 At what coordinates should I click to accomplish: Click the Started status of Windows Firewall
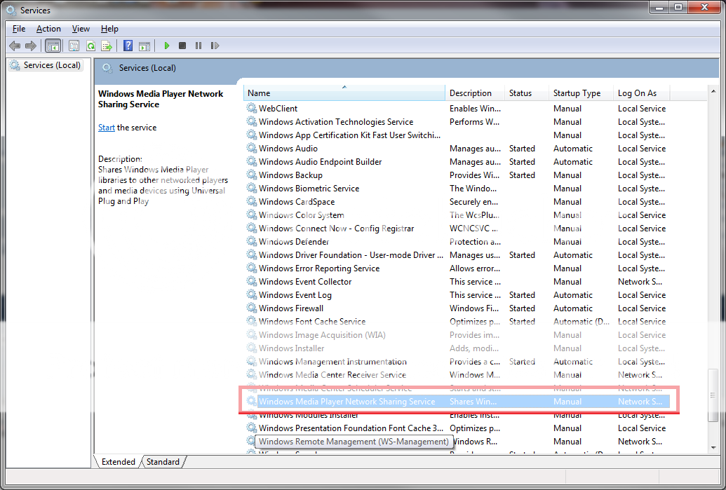[x=522, y=308]
